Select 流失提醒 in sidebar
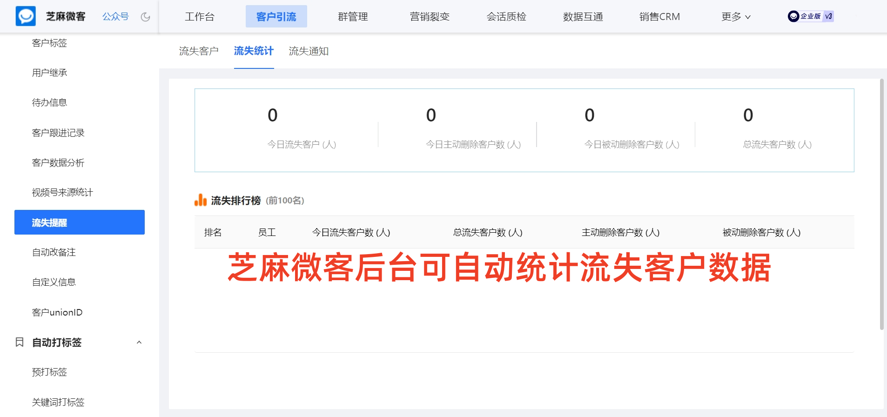The height and width of the screenshot is (417, 887). click(80, 222)
